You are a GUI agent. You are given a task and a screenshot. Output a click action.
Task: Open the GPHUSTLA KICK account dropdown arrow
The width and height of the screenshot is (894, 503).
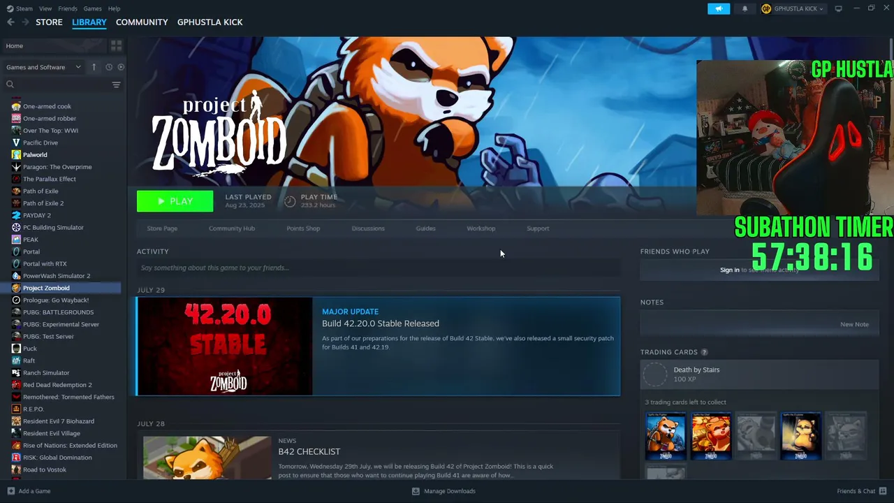821,9
